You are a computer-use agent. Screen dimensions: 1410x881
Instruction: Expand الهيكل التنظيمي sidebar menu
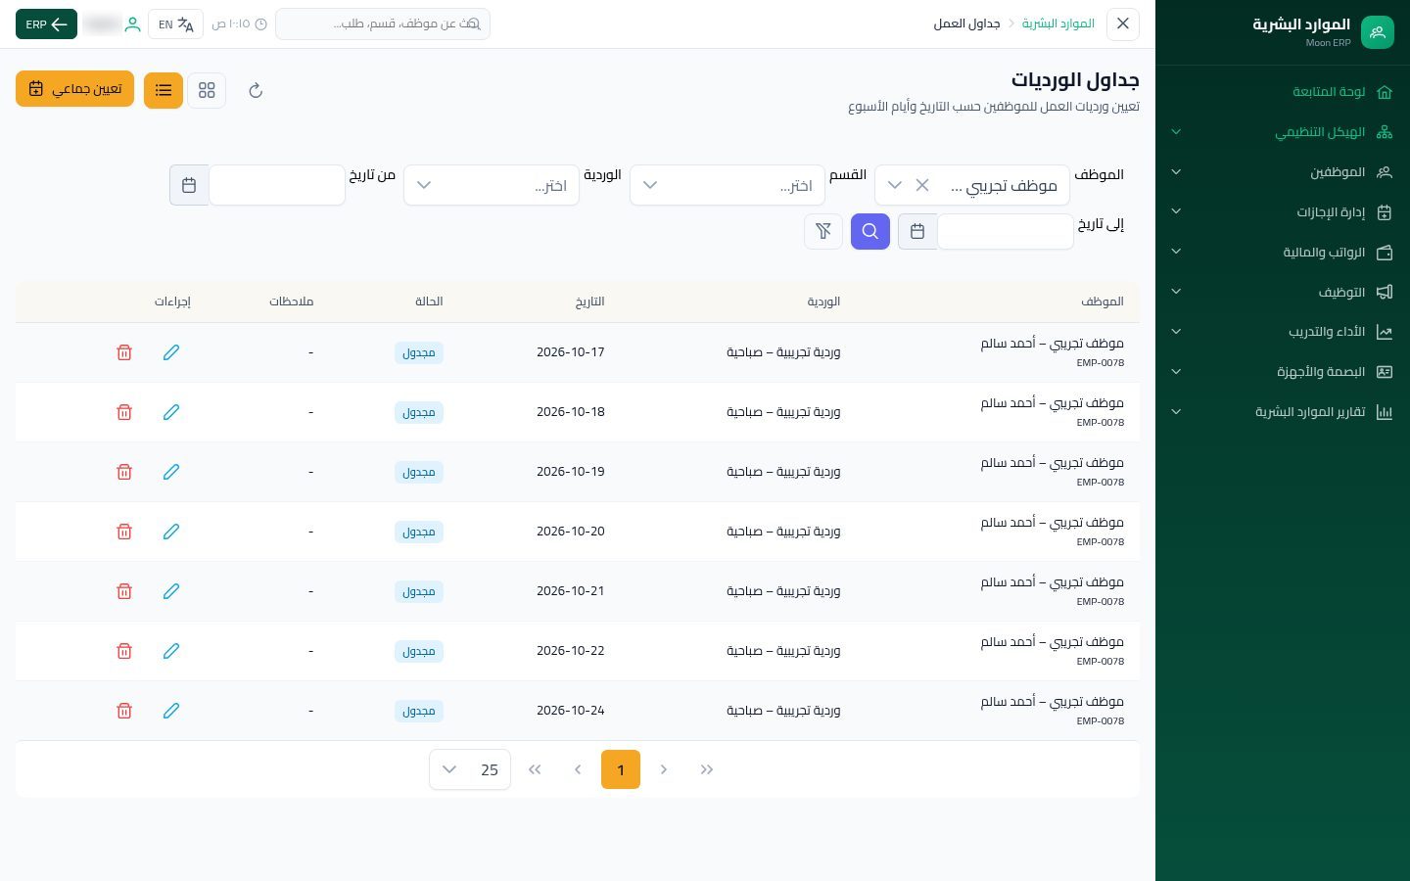point(1283,132)
